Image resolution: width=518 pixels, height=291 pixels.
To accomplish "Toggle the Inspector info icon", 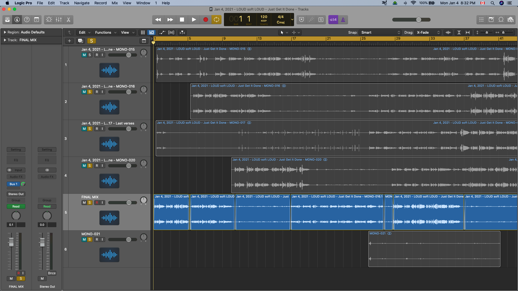I will click(x=17, y=20).
